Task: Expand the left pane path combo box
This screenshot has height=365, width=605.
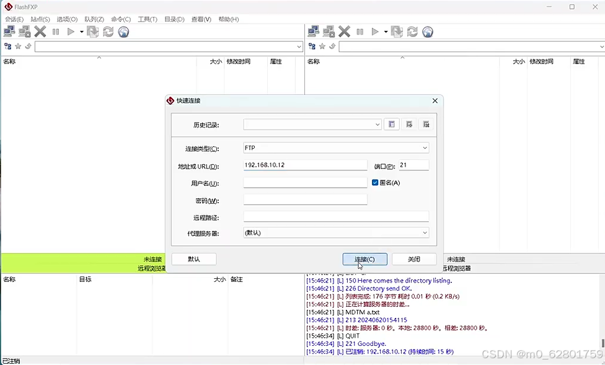Action: pyautogui.click(x=299, y=46)
